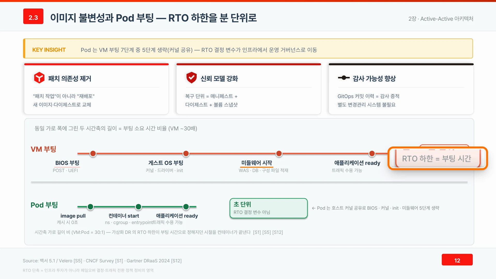Click the shield checkmark icon beside 신뢰 모델 강화
The height and width of the screenshot is (279, 496).
click(191, 78)
